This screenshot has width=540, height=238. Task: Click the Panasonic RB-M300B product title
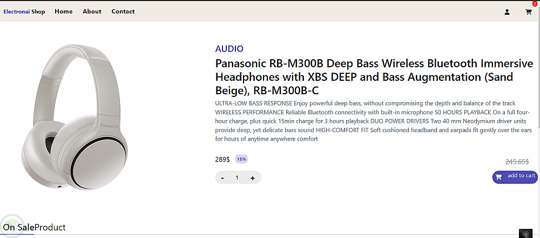374,76
